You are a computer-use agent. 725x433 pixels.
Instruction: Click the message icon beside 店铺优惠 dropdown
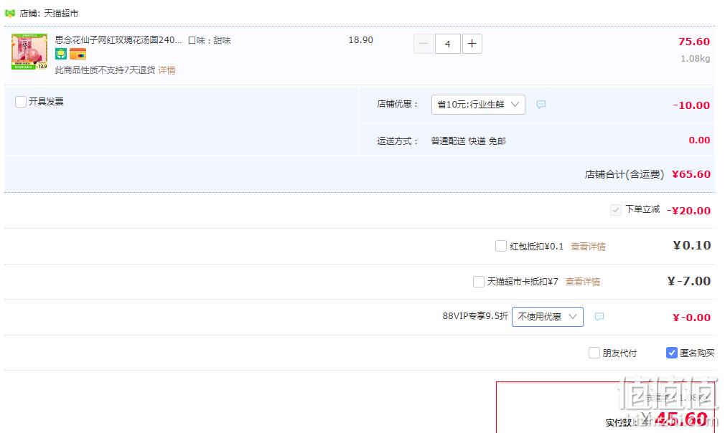541,105
